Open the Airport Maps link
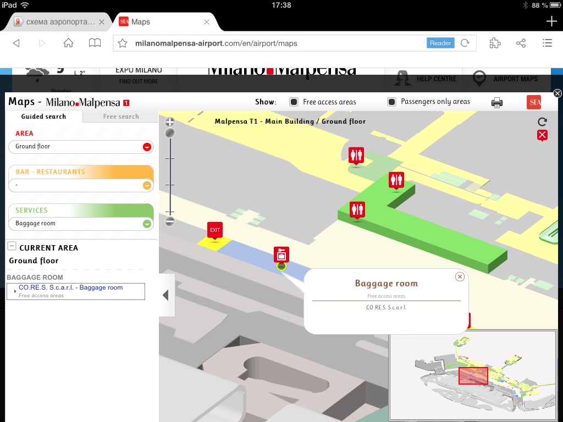This screenshot has height=422, width=563. coord(506,79)
